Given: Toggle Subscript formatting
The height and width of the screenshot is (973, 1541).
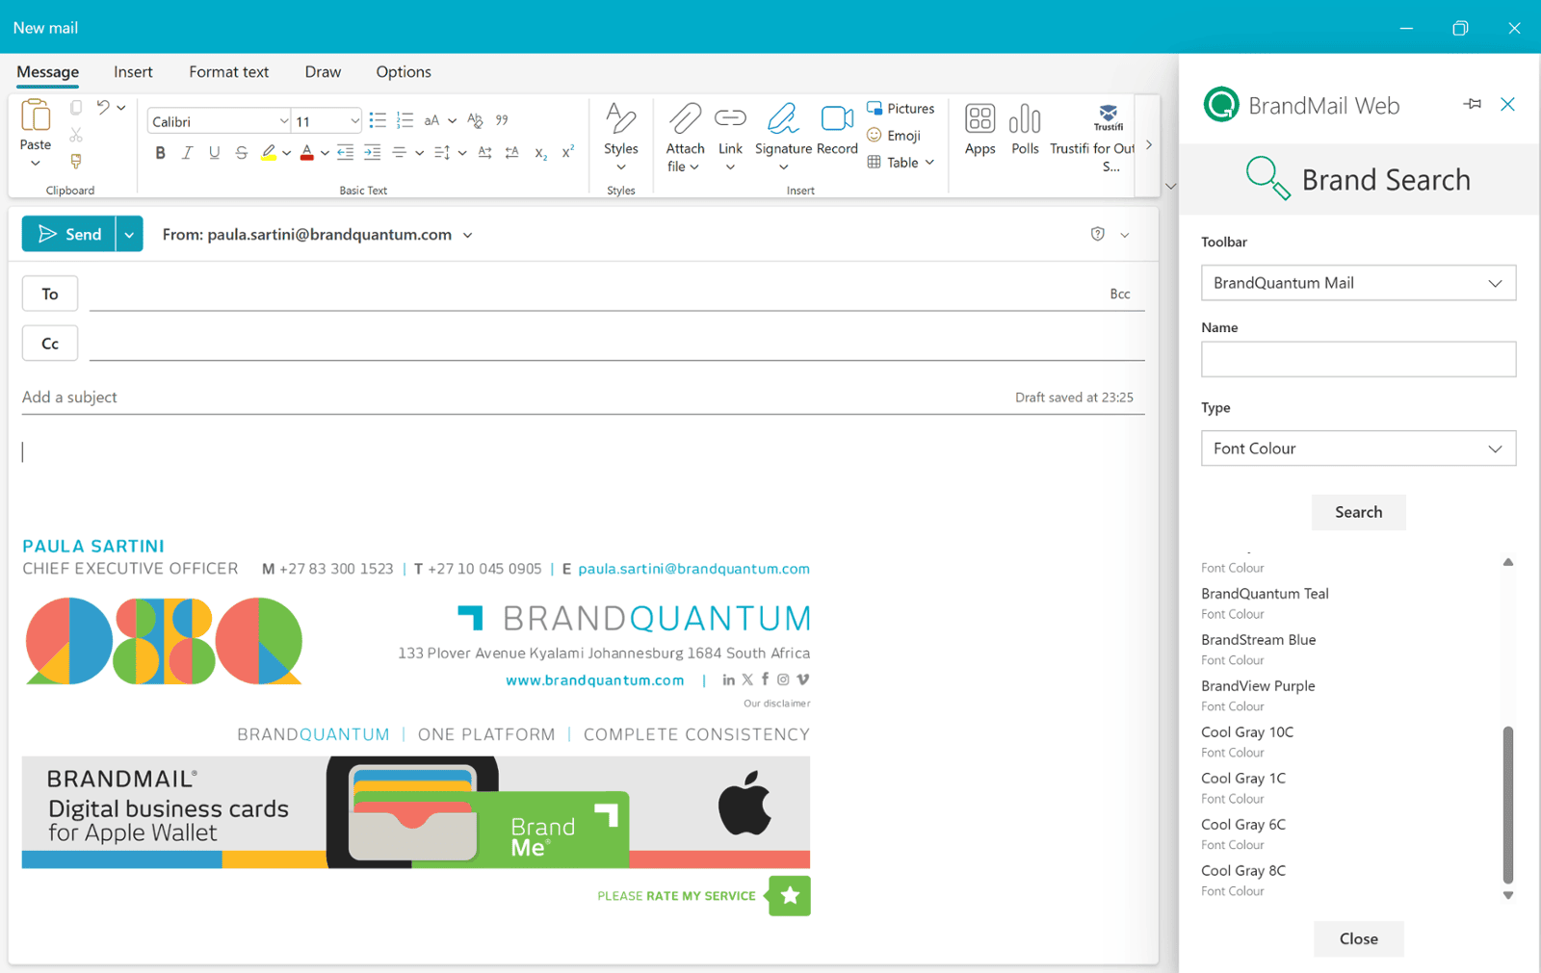Looking at the screenshot, I should point(540,153).
